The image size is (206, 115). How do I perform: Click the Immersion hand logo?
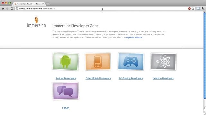pyautogui.click(x=36, y=22)
